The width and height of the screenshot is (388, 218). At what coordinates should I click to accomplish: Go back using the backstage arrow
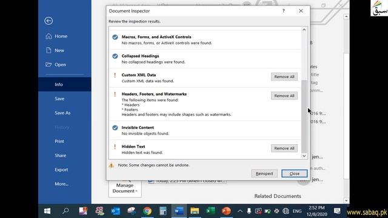coord(48,21)
